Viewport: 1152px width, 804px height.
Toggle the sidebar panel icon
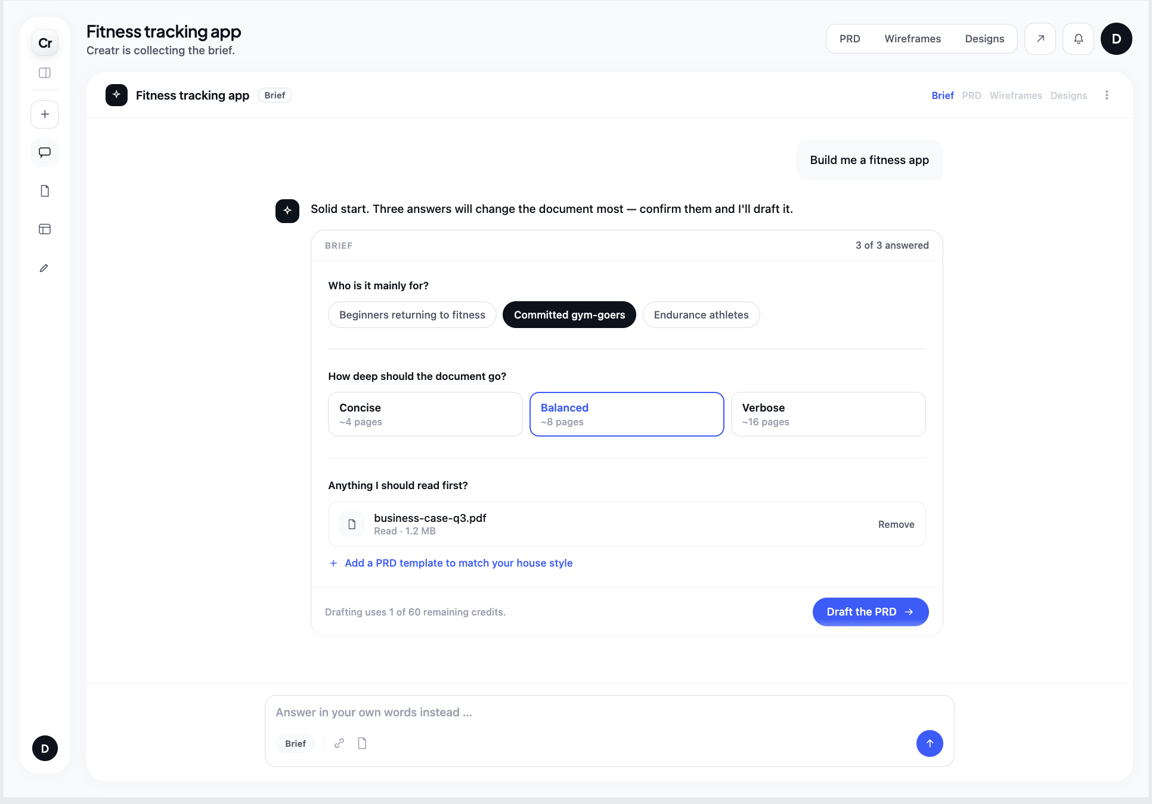coord(45,73)
